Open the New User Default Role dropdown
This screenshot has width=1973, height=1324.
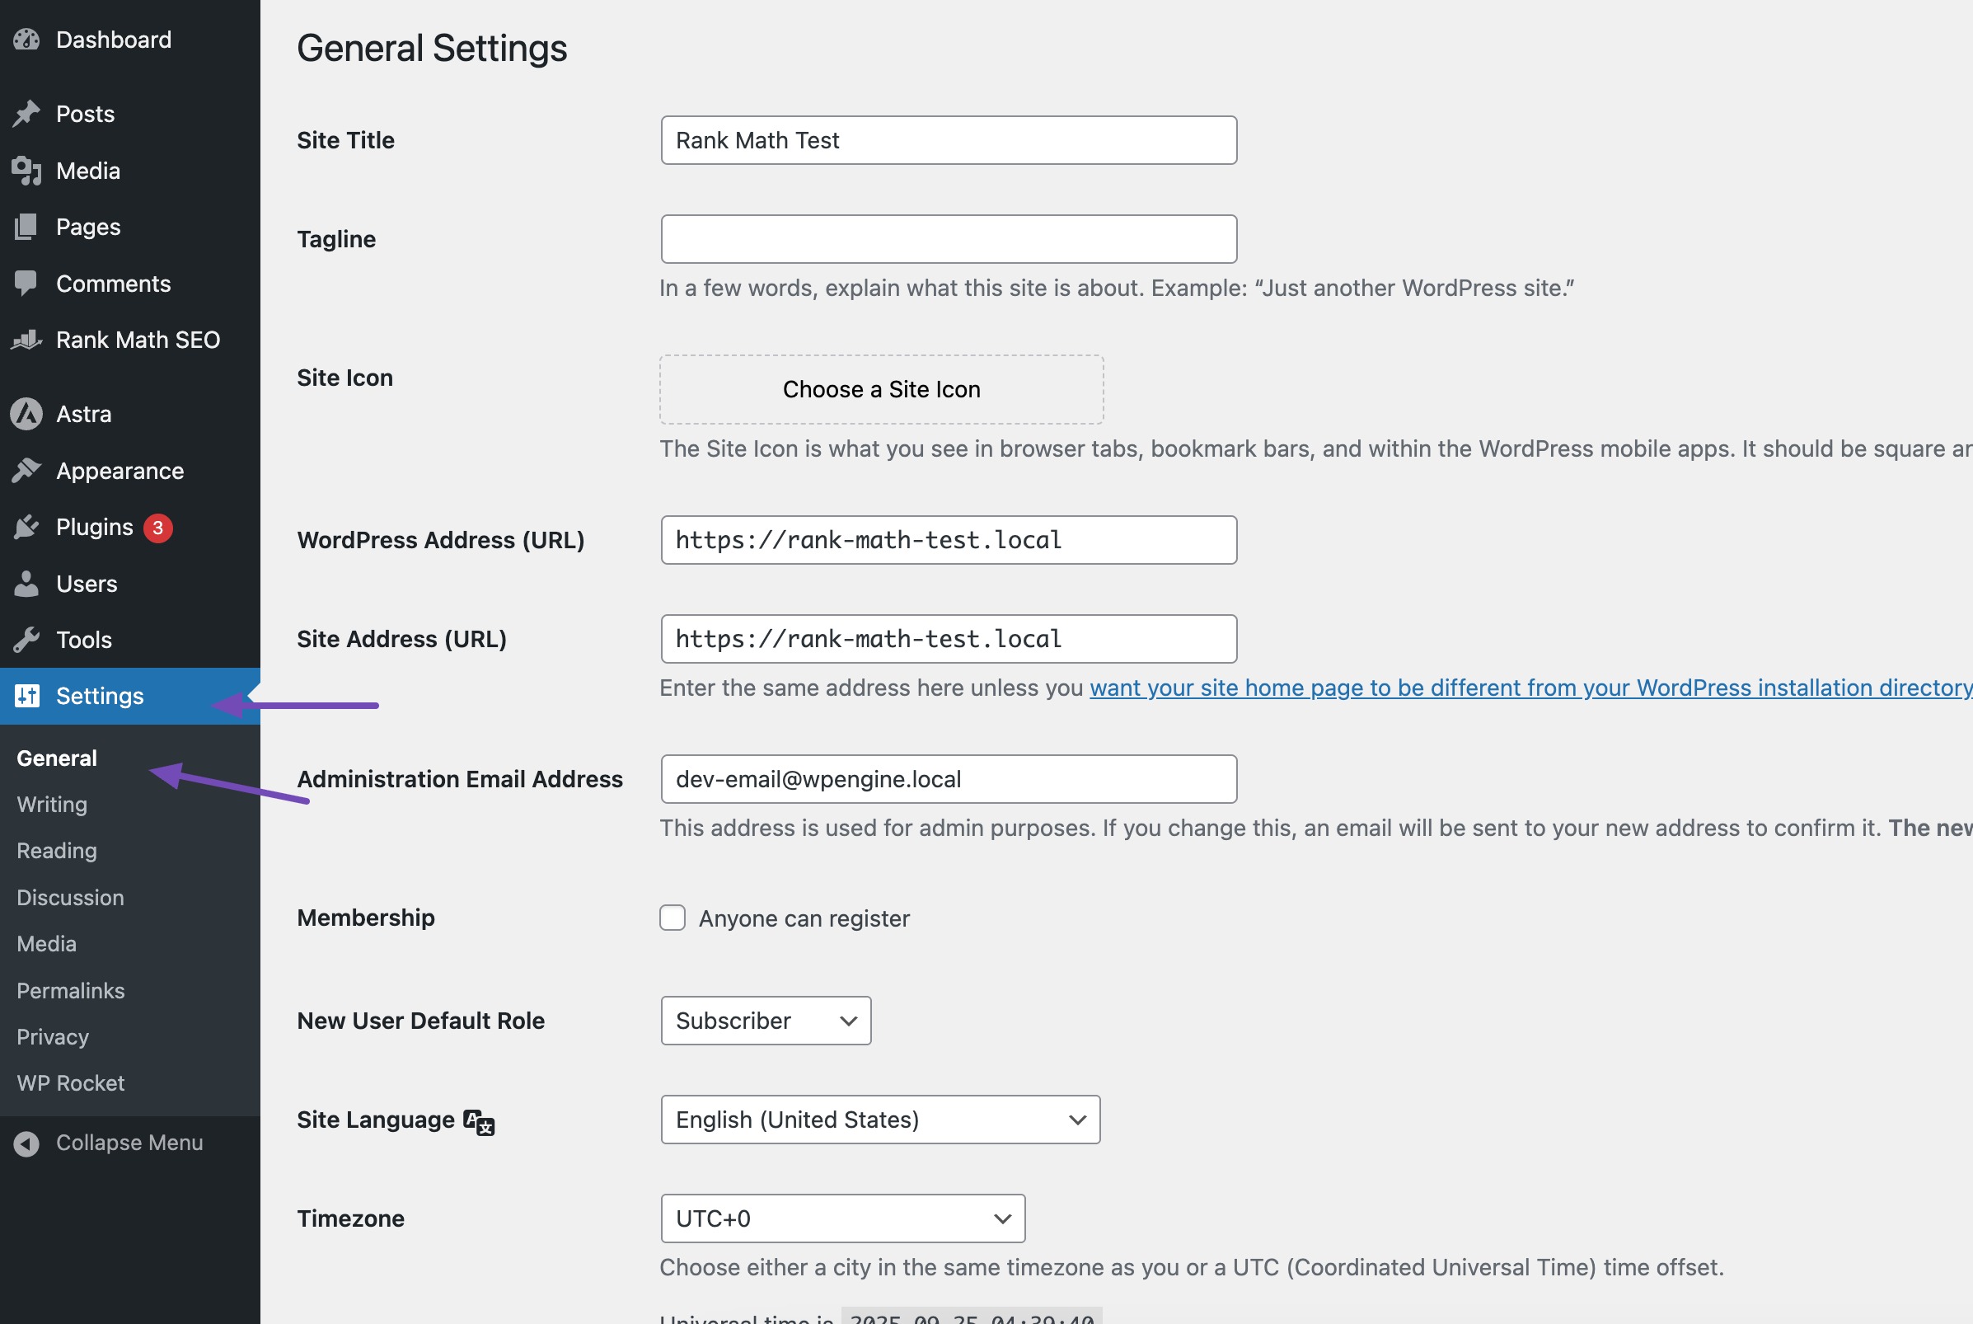click(766, 1021)
